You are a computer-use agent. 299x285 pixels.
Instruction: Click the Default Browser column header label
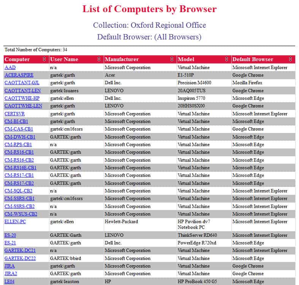pos(253,59)
